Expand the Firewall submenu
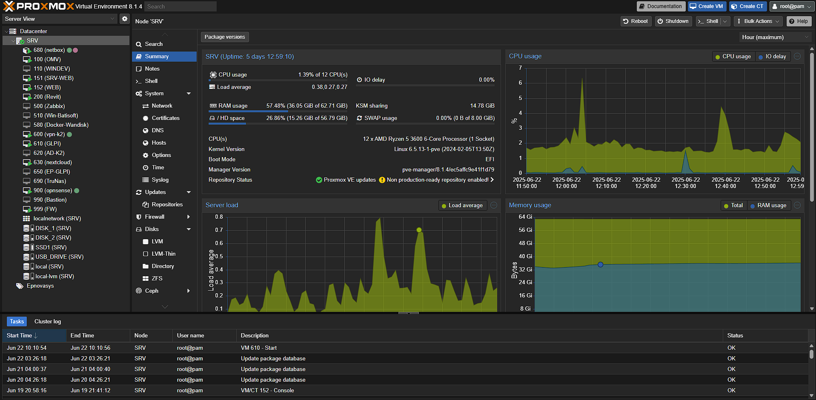Screen dimensions: 816x400 (189, 217)
